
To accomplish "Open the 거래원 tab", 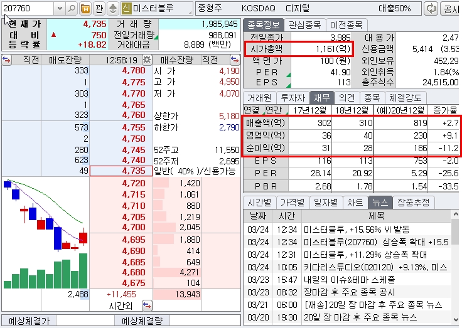I will 259,97.
